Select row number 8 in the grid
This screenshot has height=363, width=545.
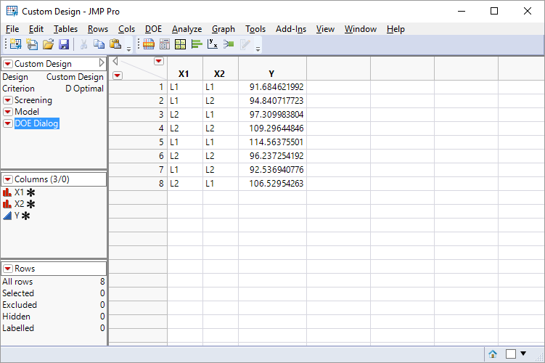(x=138, y=184)
